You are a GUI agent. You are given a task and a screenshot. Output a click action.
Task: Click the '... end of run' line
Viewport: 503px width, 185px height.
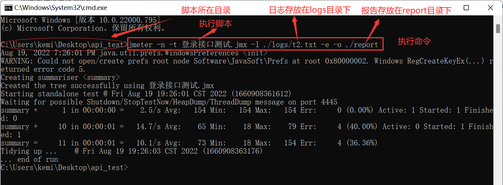pos(29,159)
